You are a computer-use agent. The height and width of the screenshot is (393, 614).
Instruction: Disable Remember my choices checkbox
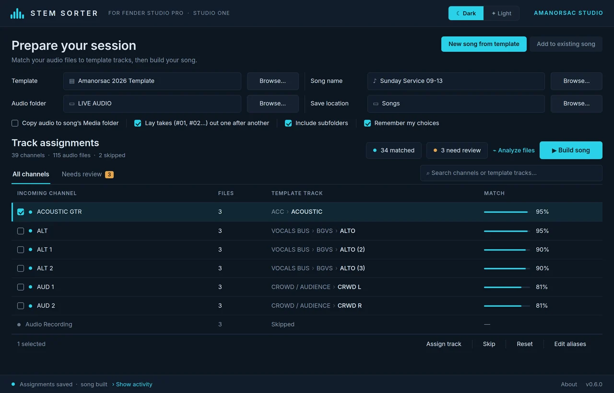tap(367, 123)
